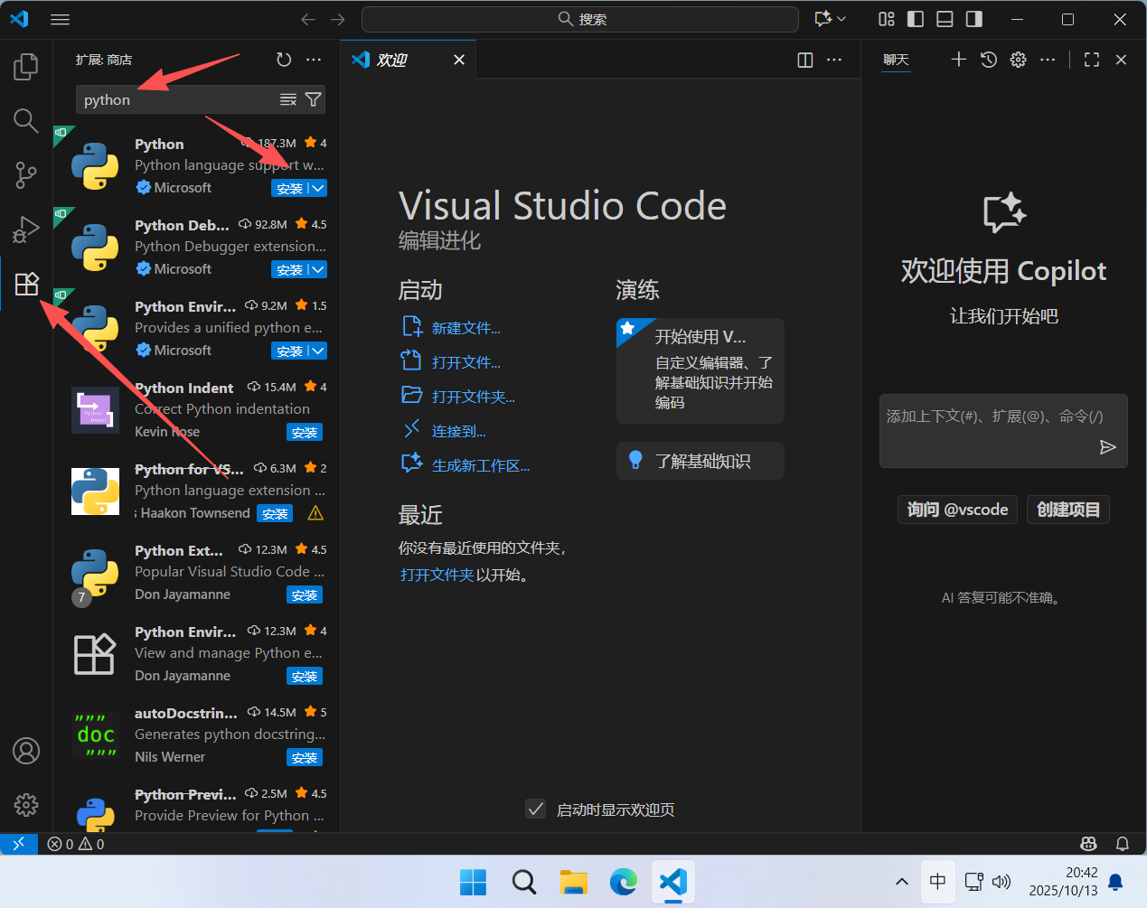Toggle the secondary side bar
Image resolution: width=1147 pixels, height=908 pixels.
(974, 19)
